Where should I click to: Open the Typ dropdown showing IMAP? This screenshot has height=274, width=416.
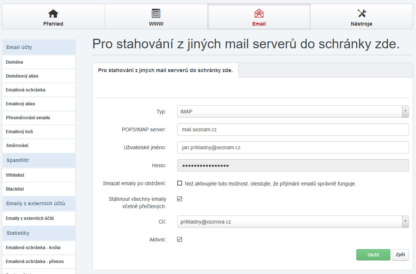click(x=293, y=112)
